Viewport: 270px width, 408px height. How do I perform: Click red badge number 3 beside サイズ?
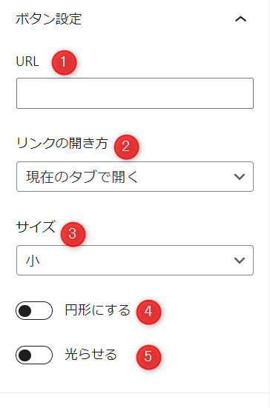click(x=73, y=234)
